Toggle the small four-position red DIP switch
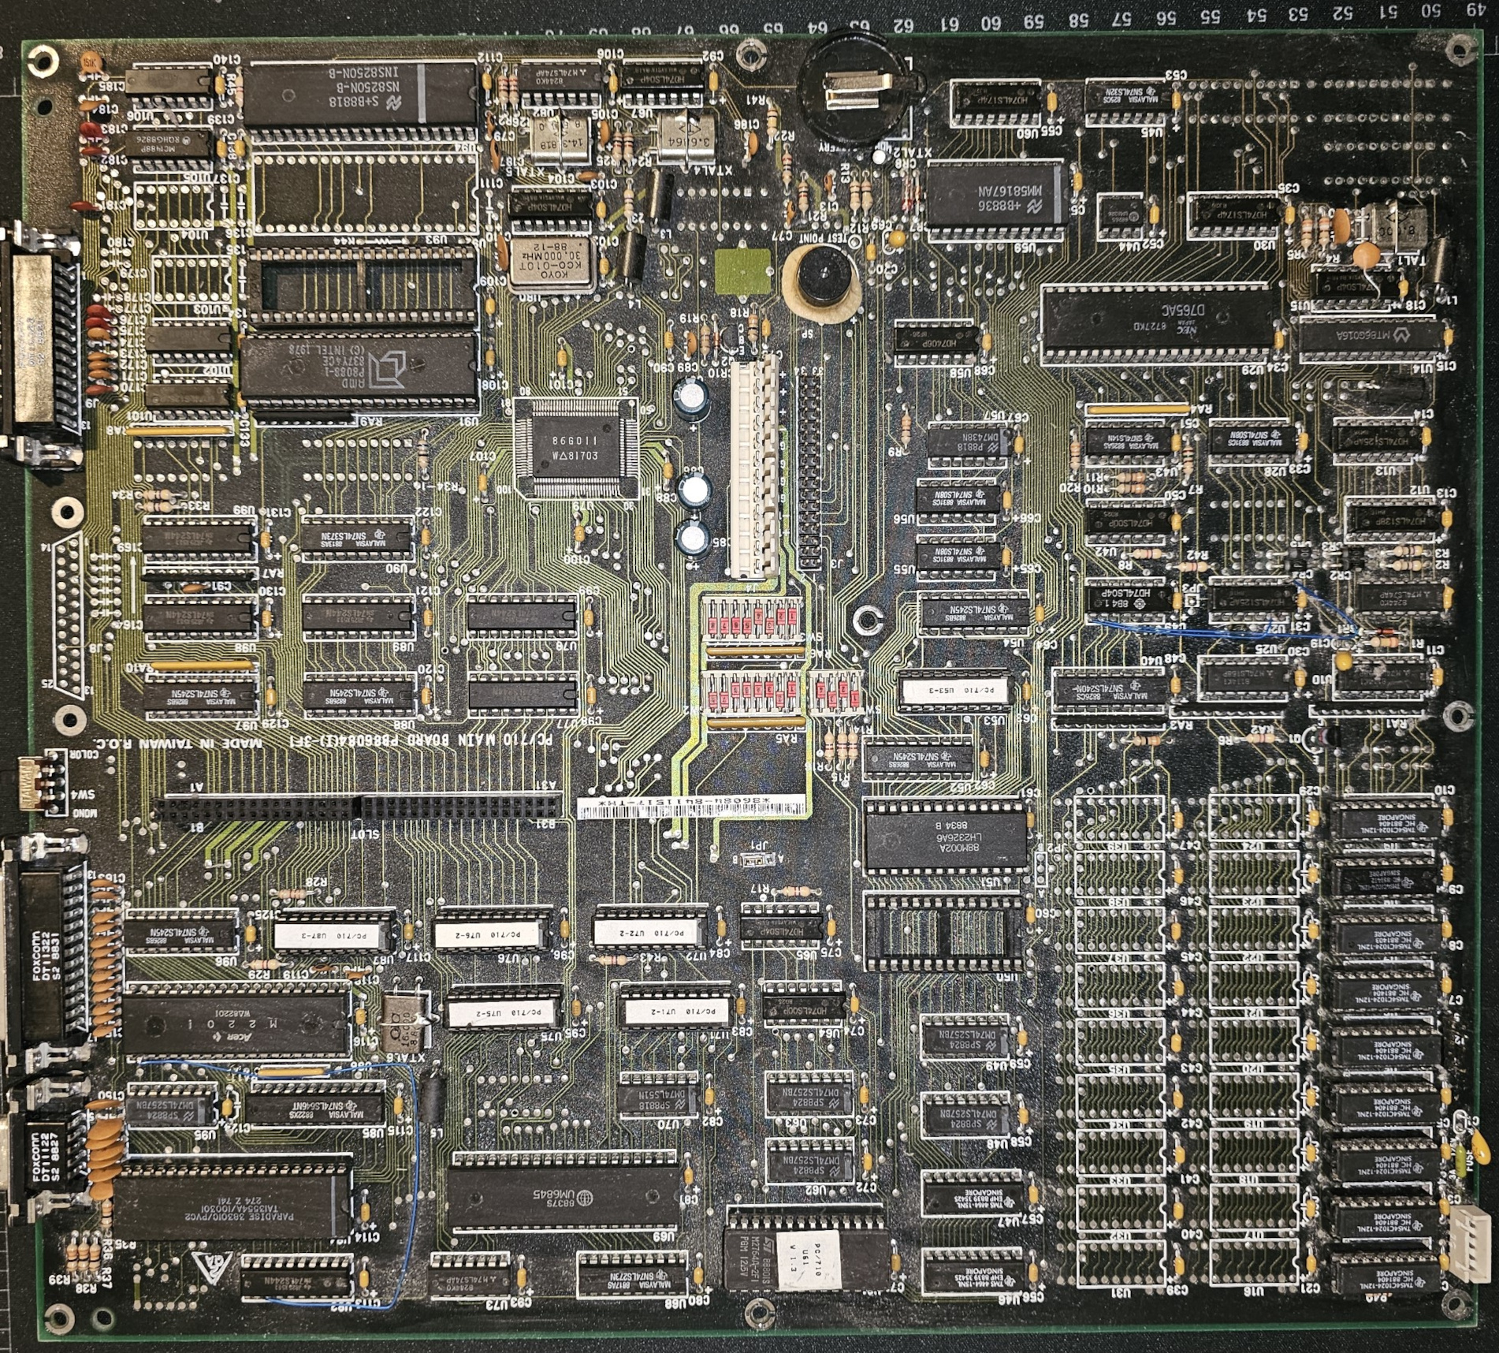 (x=836, y=692)
